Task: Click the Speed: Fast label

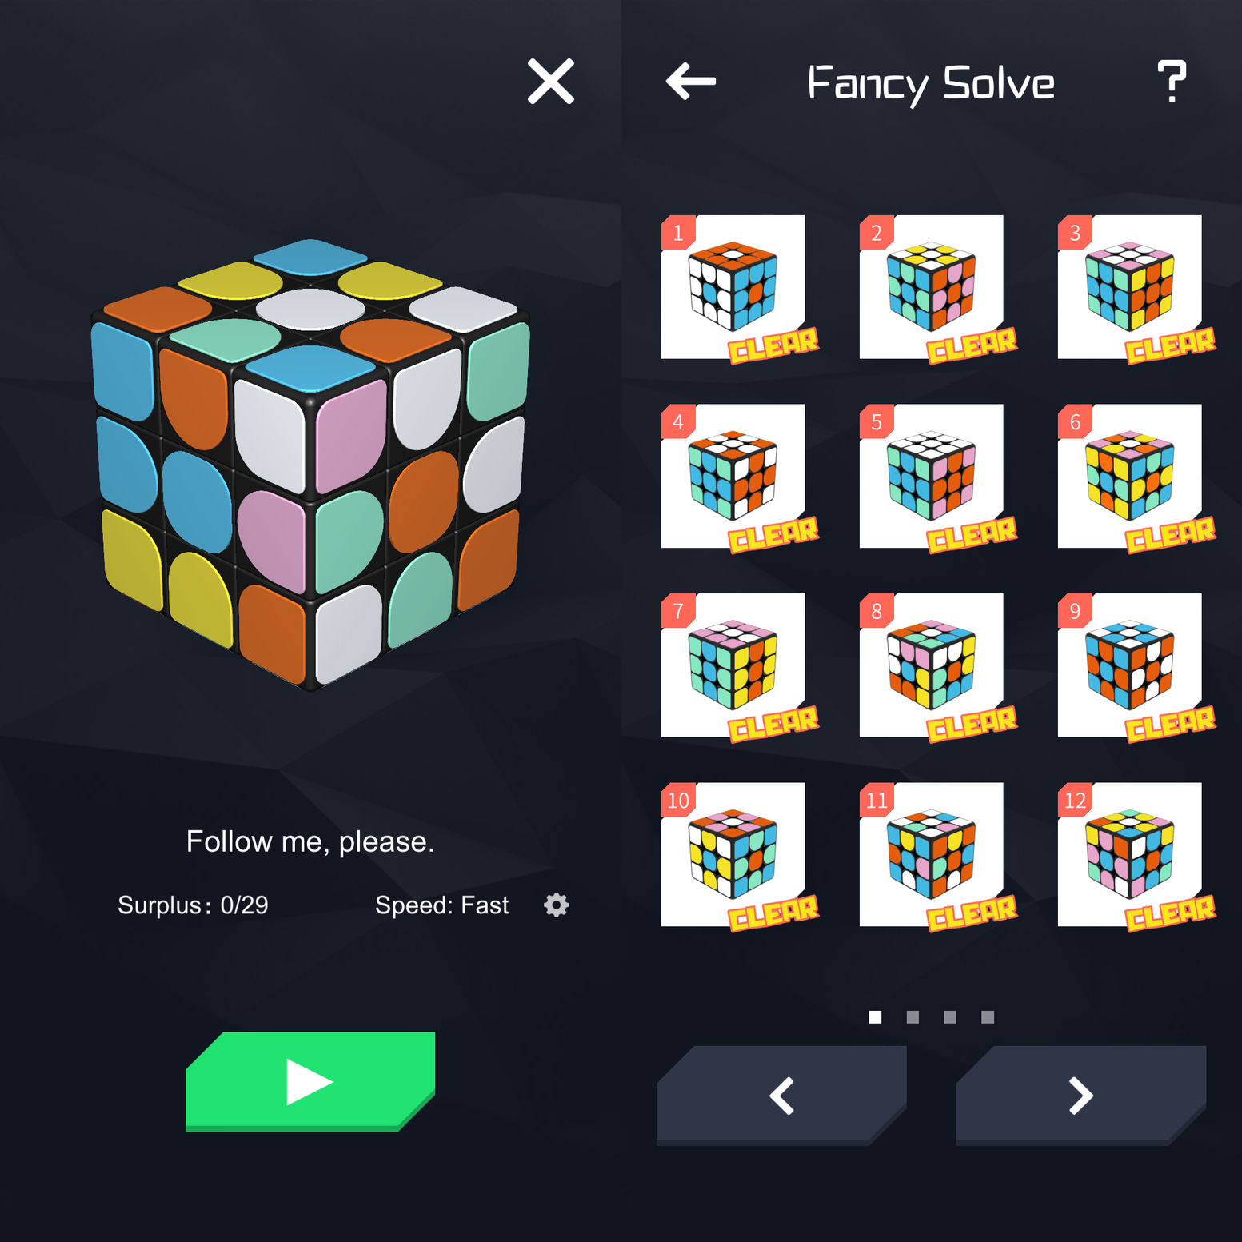Action: coord(441,905)
